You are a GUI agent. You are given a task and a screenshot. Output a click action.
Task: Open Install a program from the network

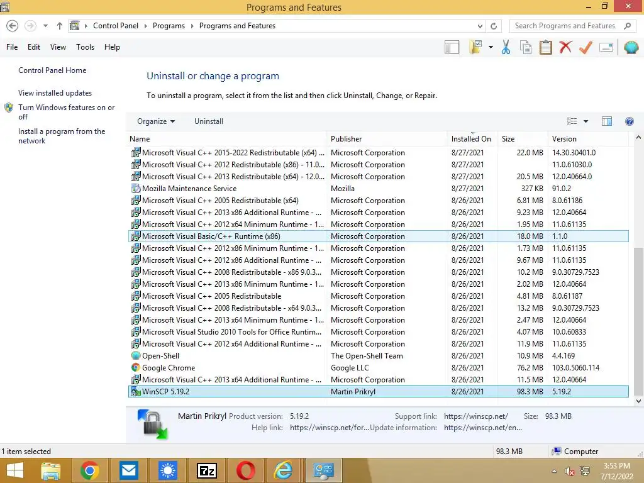click(x=62, y=136)
